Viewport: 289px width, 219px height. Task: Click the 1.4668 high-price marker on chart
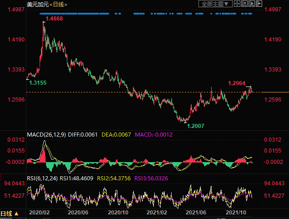point(54,19)
